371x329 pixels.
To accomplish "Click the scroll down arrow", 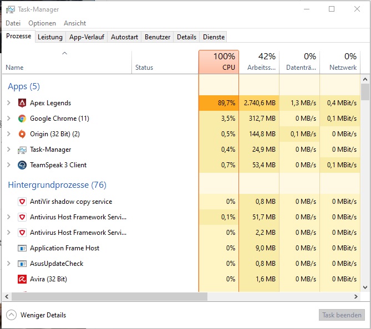I will (365, 287).
